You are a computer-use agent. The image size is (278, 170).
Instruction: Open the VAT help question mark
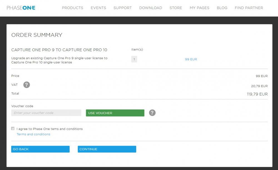(27, 85)
